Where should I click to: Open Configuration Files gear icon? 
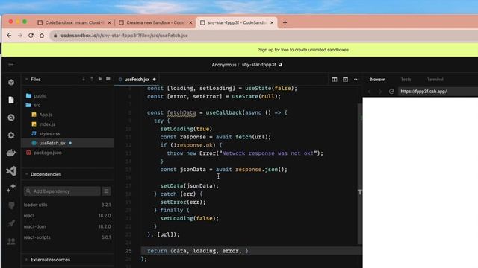click(x=11, y=135)
